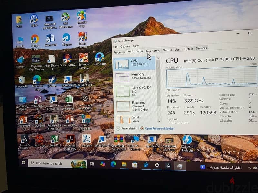Open Softendo Games desktop icon

point(84,61)
